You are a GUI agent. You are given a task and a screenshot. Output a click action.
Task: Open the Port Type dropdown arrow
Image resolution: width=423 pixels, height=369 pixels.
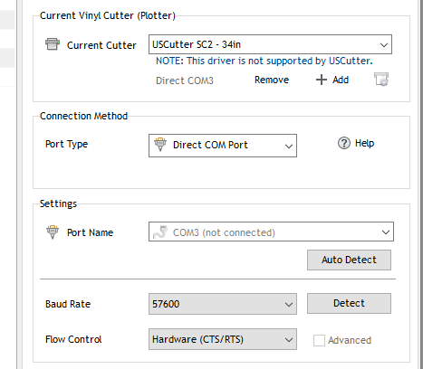pyautogui.click(x=289, y=146)
